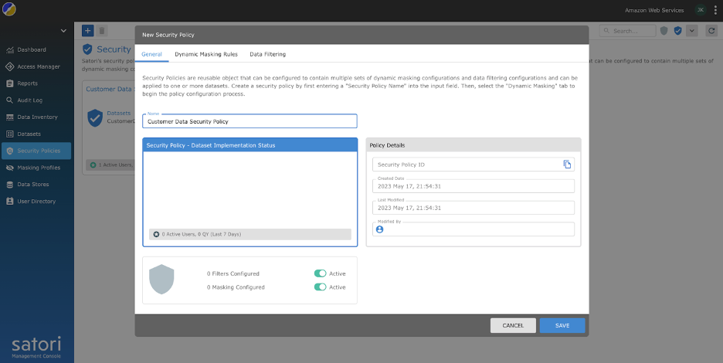Click the '0 Masking Configured' text
The width and height of the screenshot is (723, 363).
point(236,287)
